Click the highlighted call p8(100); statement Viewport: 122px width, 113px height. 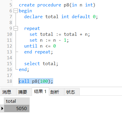click(36, 81)
